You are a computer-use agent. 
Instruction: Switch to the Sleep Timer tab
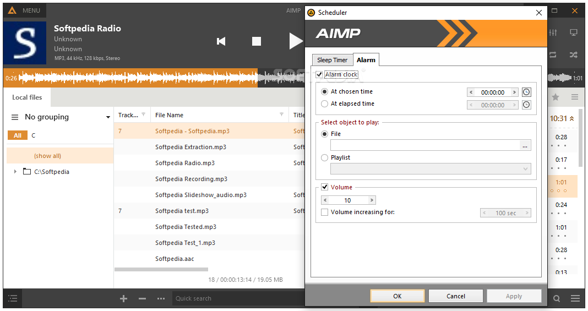point(332,60)
